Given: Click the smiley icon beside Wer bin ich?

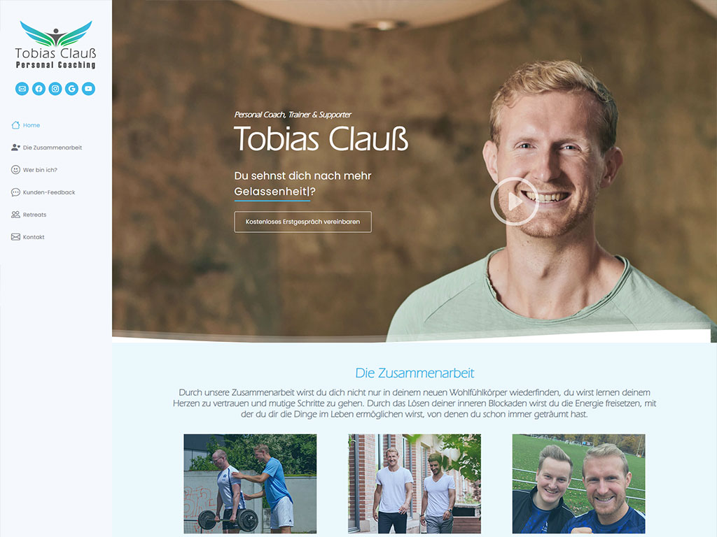Looking at the screenshot, I should (x=15, y=169).
